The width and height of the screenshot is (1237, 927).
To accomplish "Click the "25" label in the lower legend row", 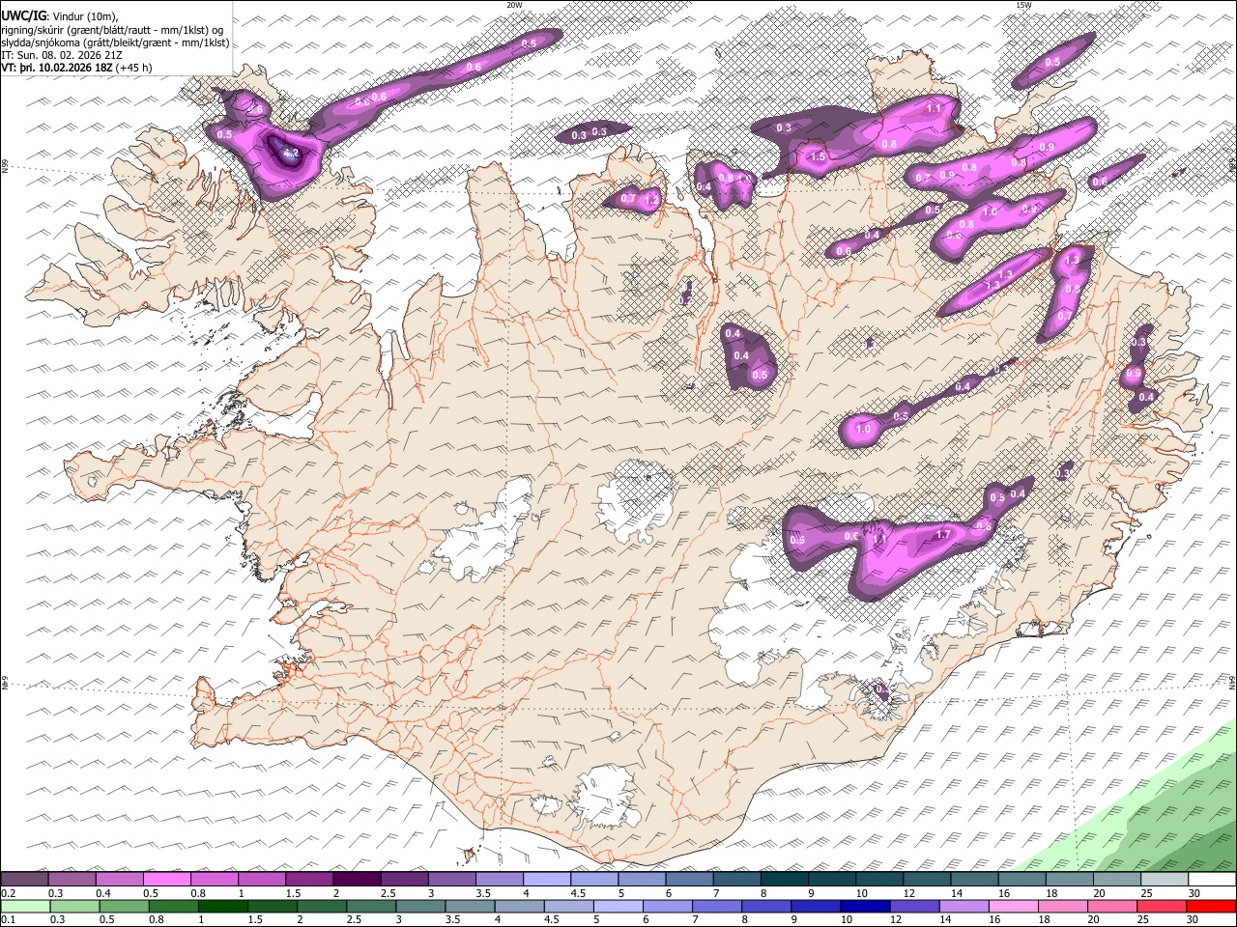I will 1143,919.
